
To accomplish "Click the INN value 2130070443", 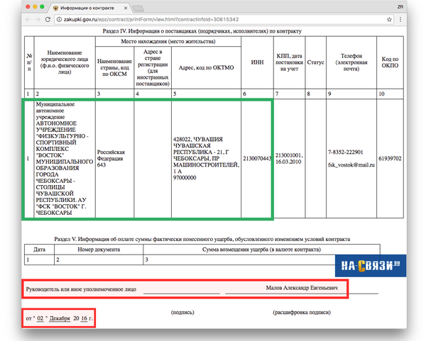I will (258, 158).
